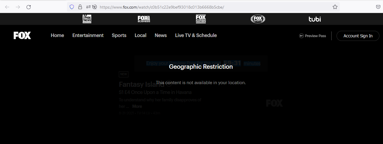Click the Geographic Restriction heading
383x144 pixels.
[x=201, y=67]
